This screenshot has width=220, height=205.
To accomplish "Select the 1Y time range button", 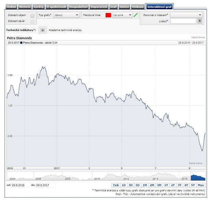I will [166, 185].
